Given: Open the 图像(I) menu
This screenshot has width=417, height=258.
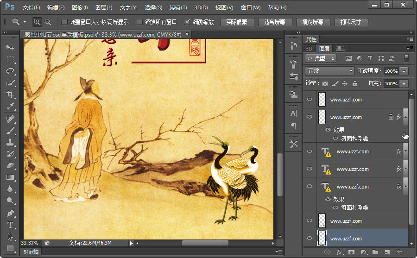Looking at the screenshot, I should pyautogui.click(x=80, y=8).
